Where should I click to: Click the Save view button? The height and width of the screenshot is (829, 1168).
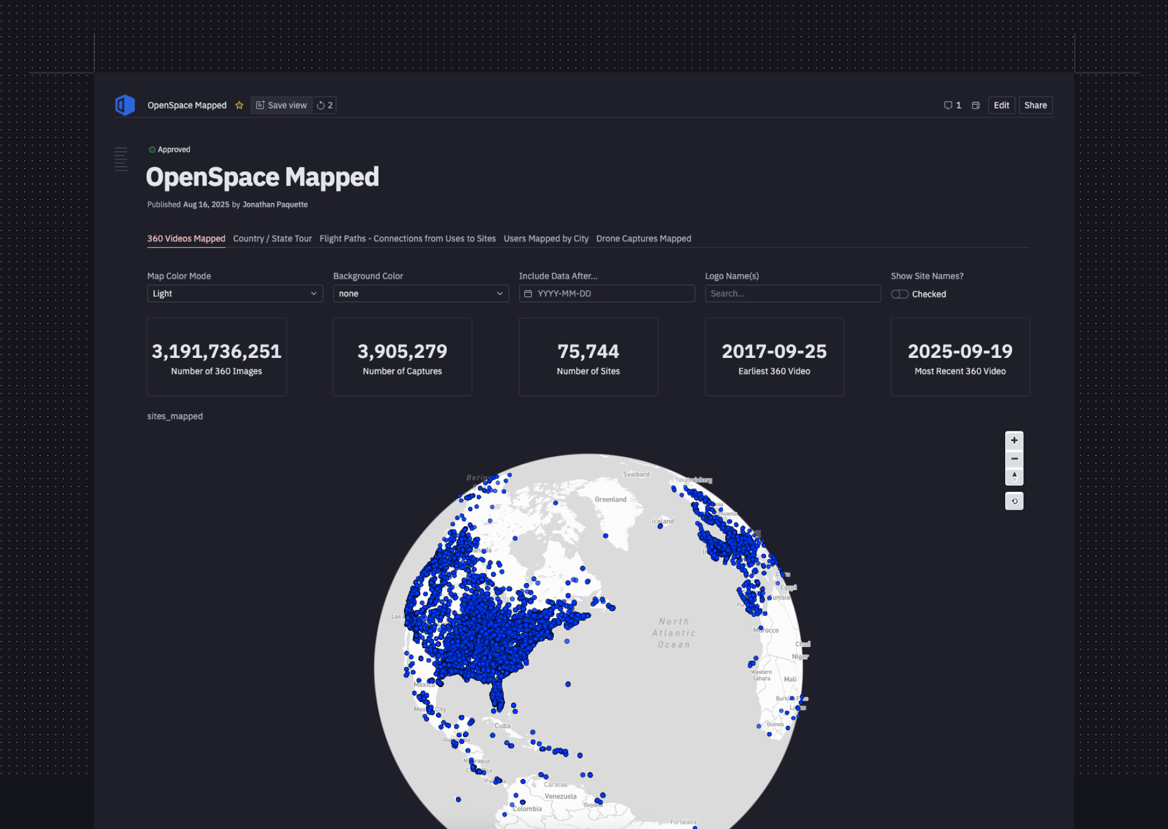[x=281, y=105]
